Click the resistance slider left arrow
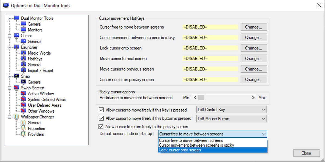This screenshot has width=325, height=162. 195,97
